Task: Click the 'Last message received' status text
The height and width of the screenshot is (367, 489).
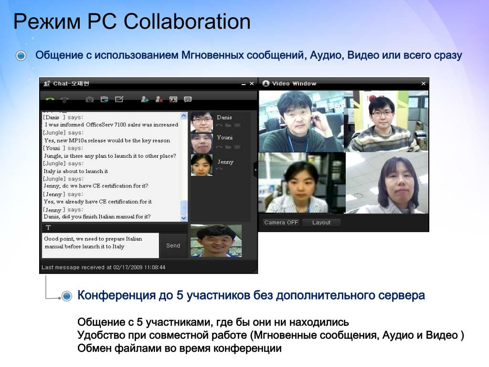Action: pyautogui.click(x=104, y=267)
